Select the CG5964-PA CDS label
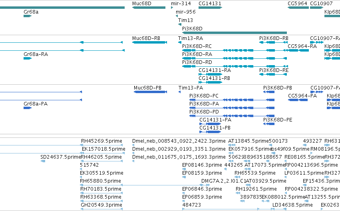This screenshot has height=211, width=340. coord(302,96)
